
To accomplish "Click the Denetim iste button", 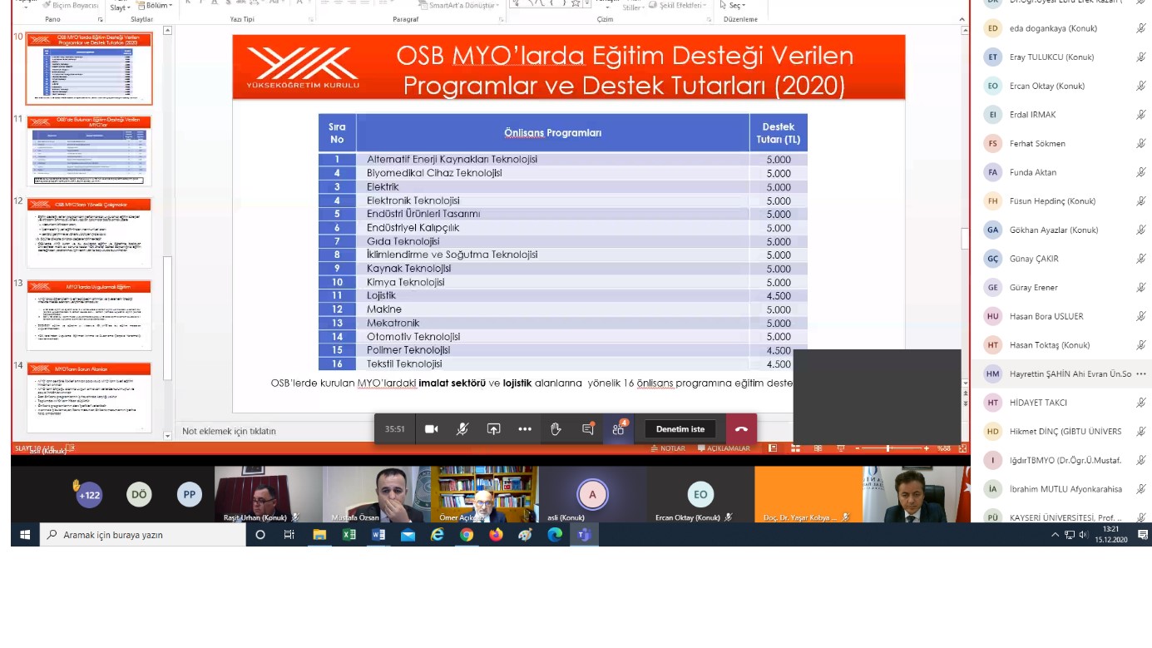I will point(680,429).
